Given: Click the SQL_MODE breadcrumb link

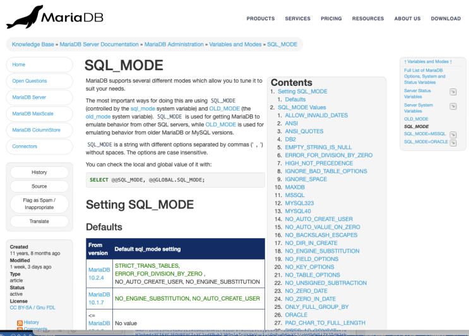Looking at the screenshot, I should pos(282,44).
